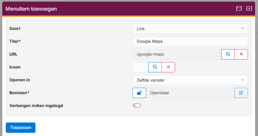
Task: Close the Menuitem toevoegen dialog
Action: tap(249, 9)
